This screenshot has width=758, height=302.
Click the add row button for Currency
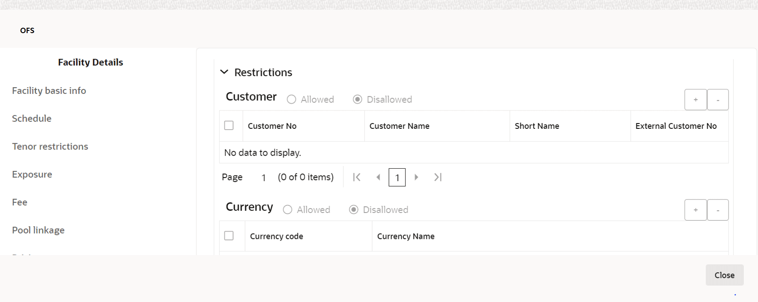[x=695, y=210]
